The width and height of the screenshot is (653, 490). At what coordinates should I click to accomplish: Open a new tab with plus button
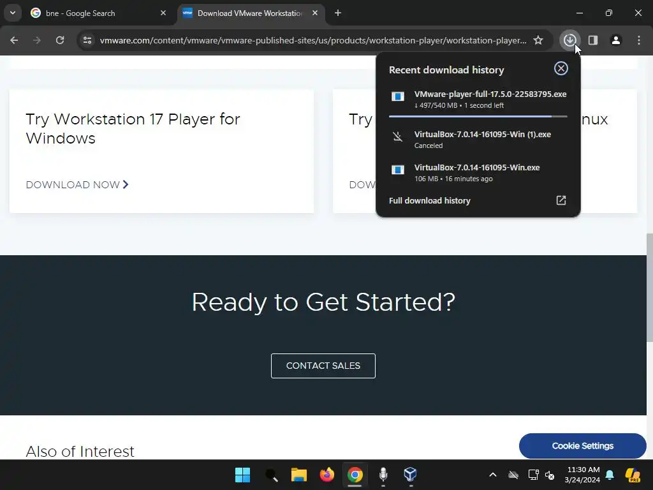click(x=338, y=13)
